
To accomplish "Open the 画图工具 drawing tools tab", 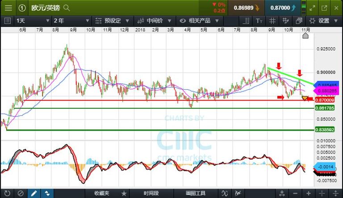I will pyautogui.click(x=196, y=193).
